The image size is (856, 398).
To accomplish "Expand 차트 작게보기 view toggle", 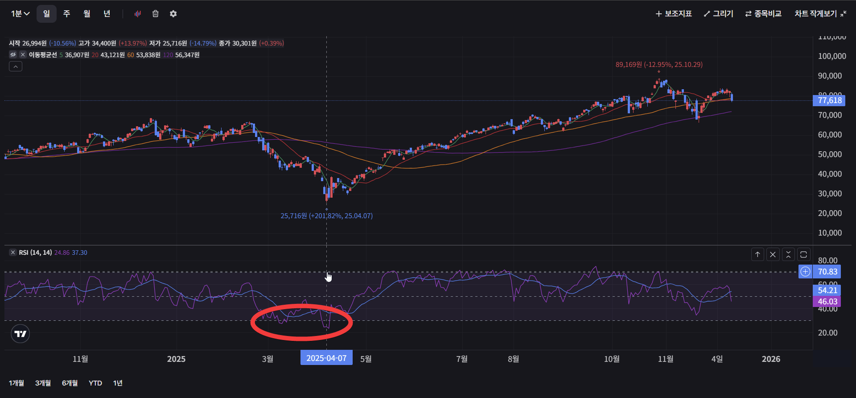I will click(x=820, y=14).
